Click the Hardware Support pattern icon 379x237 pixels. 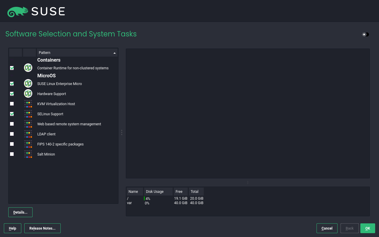pos(28,94)
